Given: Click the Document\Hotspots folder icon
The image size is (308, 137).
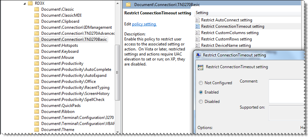Looking at the screenshot, I should pyautogui.click(x=37, y=45).
